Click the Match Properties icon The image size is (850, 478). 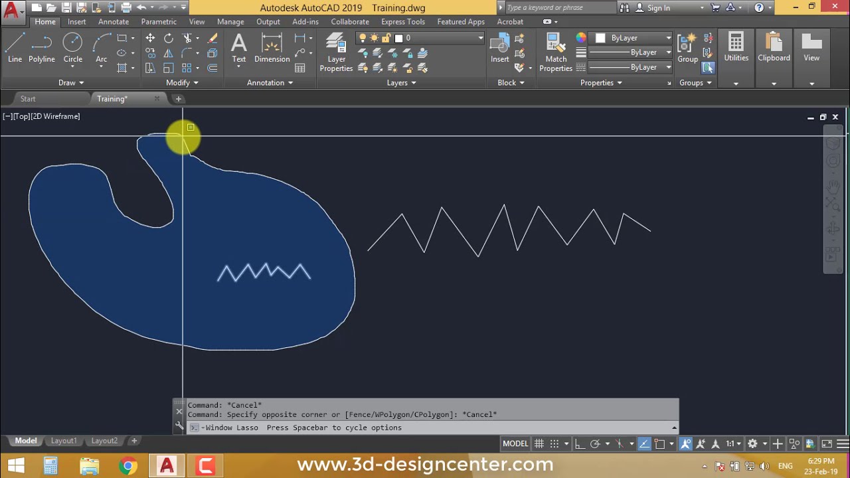556,52
